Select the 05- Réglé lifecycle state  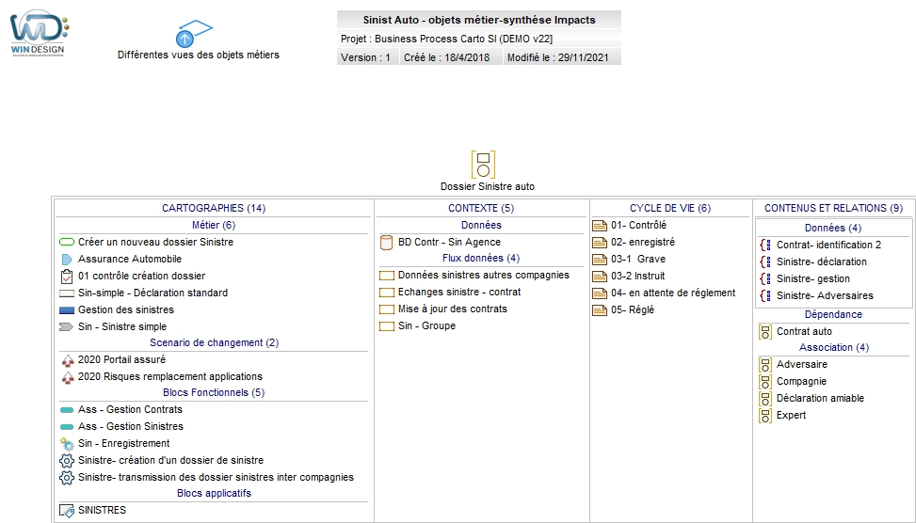point(632,310)
